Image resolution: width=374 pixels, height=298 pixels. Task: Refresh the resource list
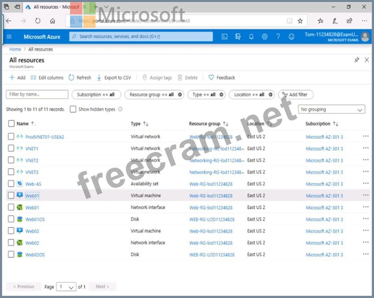(x=80, y=78)
